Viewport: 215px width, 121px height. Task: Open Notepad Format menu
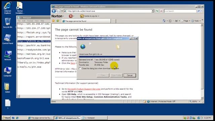click(30, 21)
